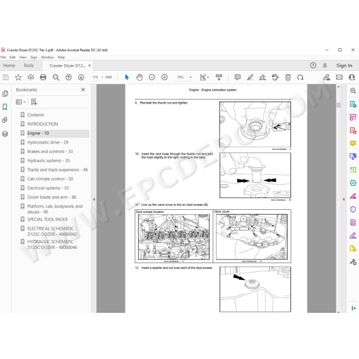Zoom out with minus circle icon
Image resolution: width=359 pixels, height=359 pixels.
[152, 77]
